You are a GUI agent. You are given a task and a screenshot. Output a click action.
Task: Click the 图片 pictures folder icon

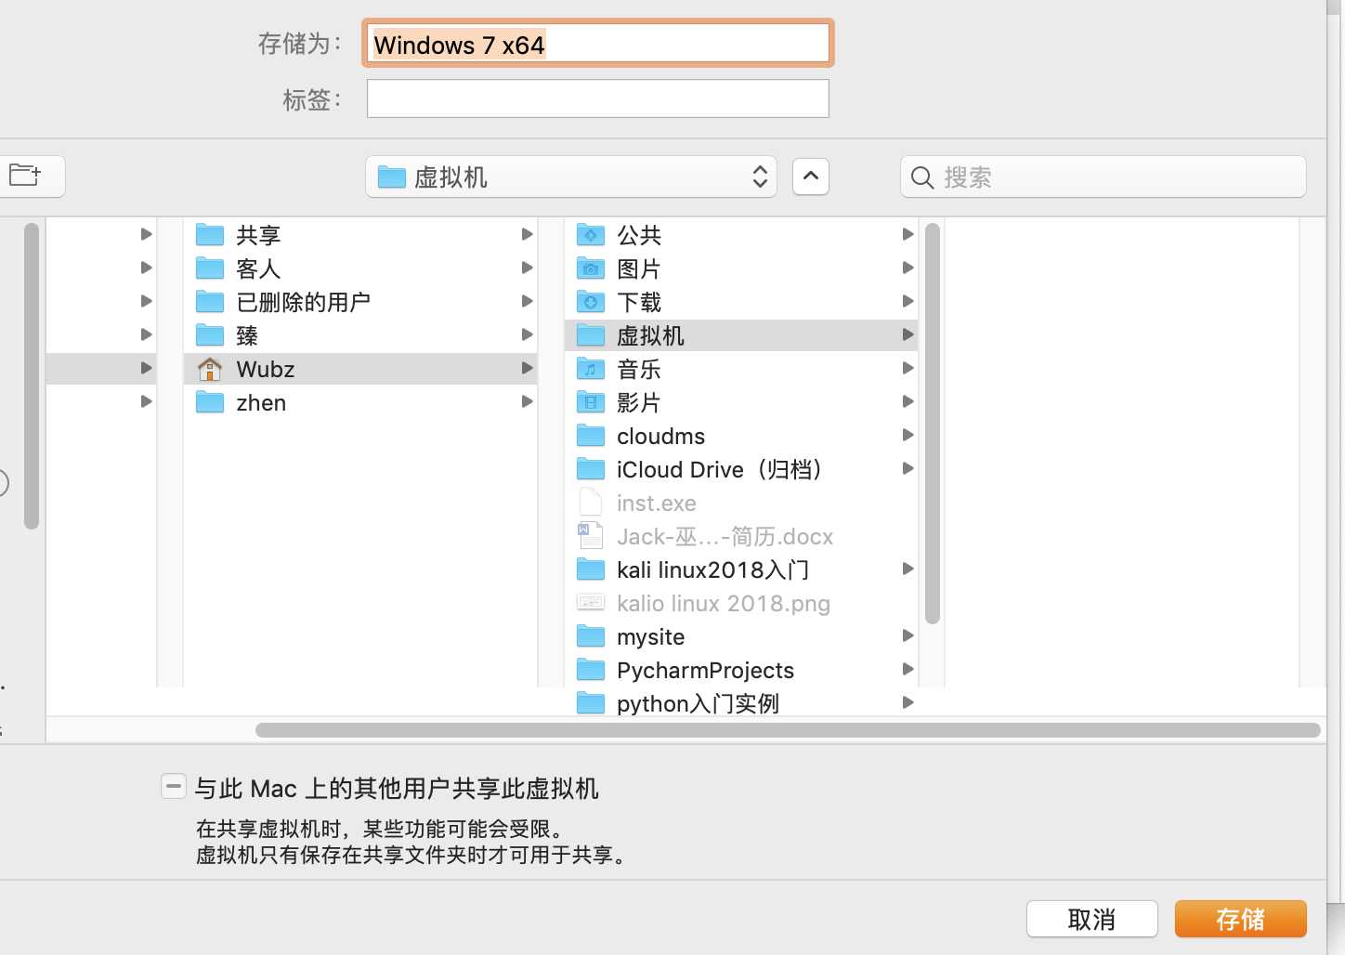(591, 268)
